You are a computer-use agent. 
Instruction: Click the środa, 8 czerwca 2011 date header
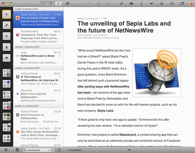pos(38,9)
